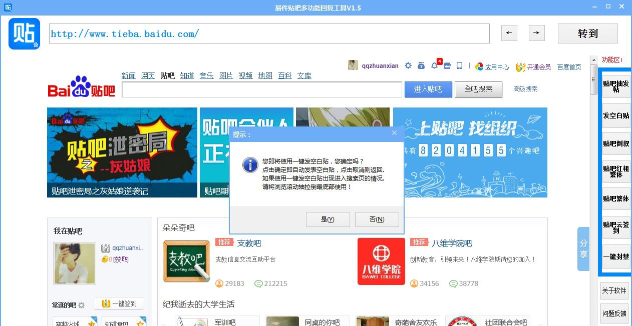Click the profile photo under 我在贴吧

pyautogui.click(x=75, y=263)
